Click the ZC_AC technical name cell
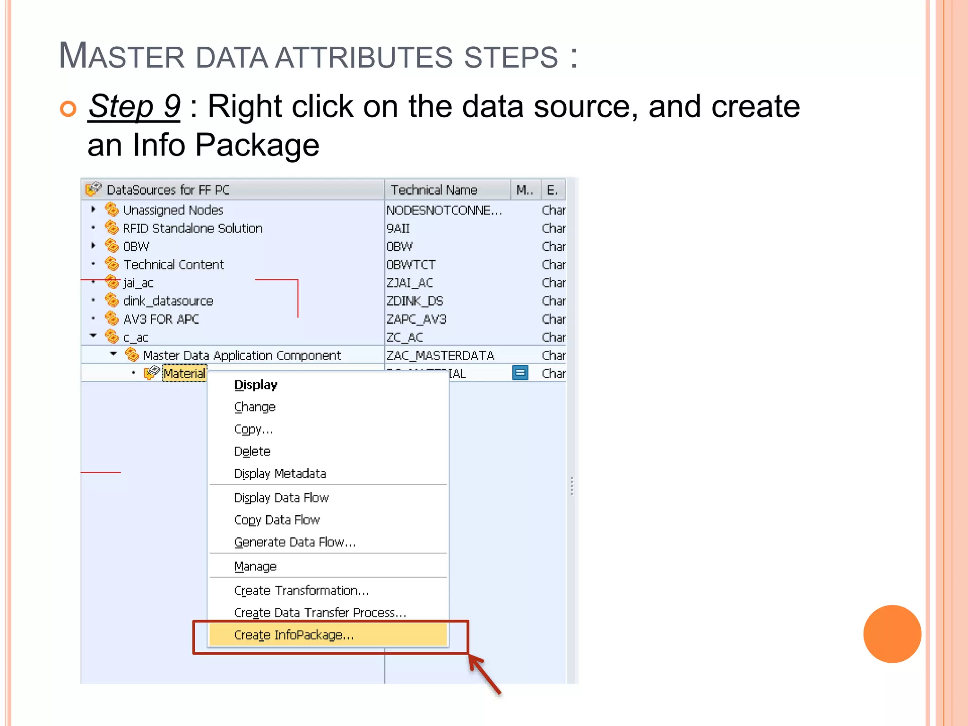Screen dimensions: 968x726 405,337
